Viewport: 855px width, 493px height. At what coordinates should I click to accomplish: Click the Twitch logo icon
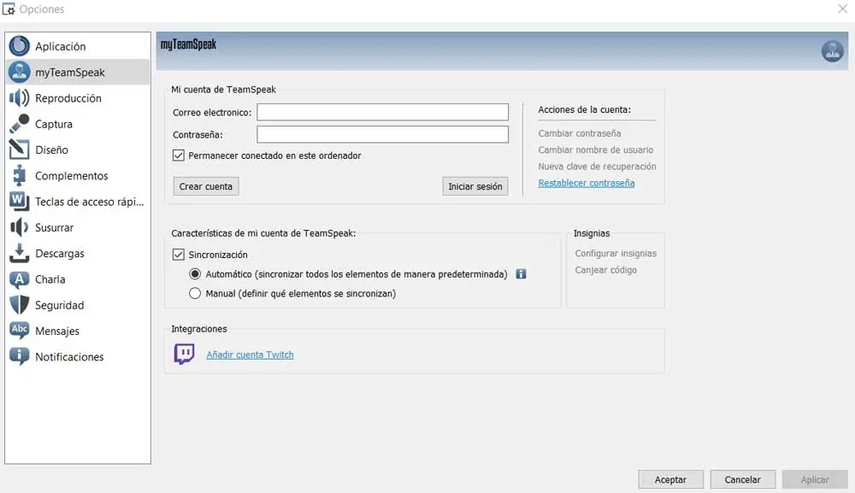[x=185, y=354]
